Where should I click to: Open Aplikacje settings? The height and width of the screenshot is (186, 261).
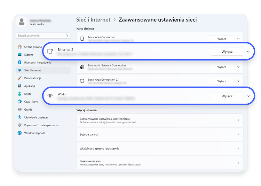(30, 86)
